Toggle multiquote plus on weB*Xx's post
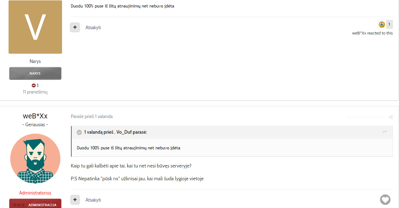 pyautogui.click(x=75, y=200)
